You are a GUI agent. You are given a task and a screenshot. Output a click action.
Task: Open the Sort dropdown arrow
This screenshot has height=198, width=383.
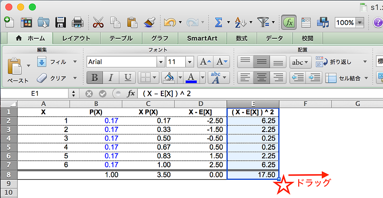click(251, 22)
